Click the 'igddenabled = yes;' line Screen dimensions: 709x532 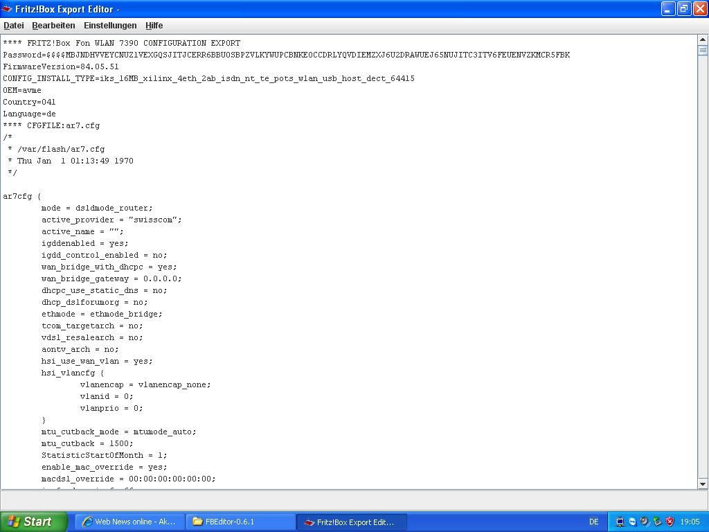point(84,243)
